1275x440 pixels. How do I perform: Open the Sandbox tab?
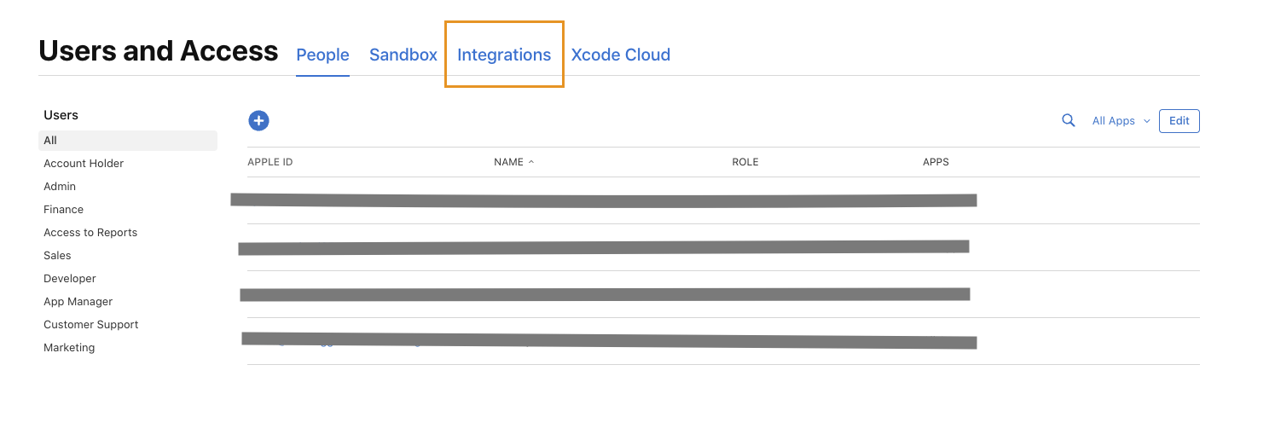[403, 55]
